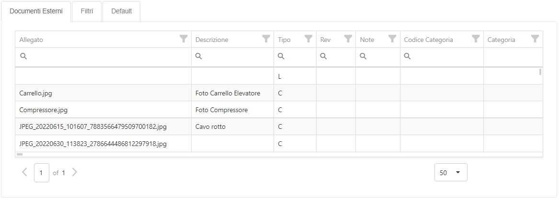Screen dimensions: 559x199
Task: Select the Compressore.jpg attachment row
Action: click(x=279, y=110)
